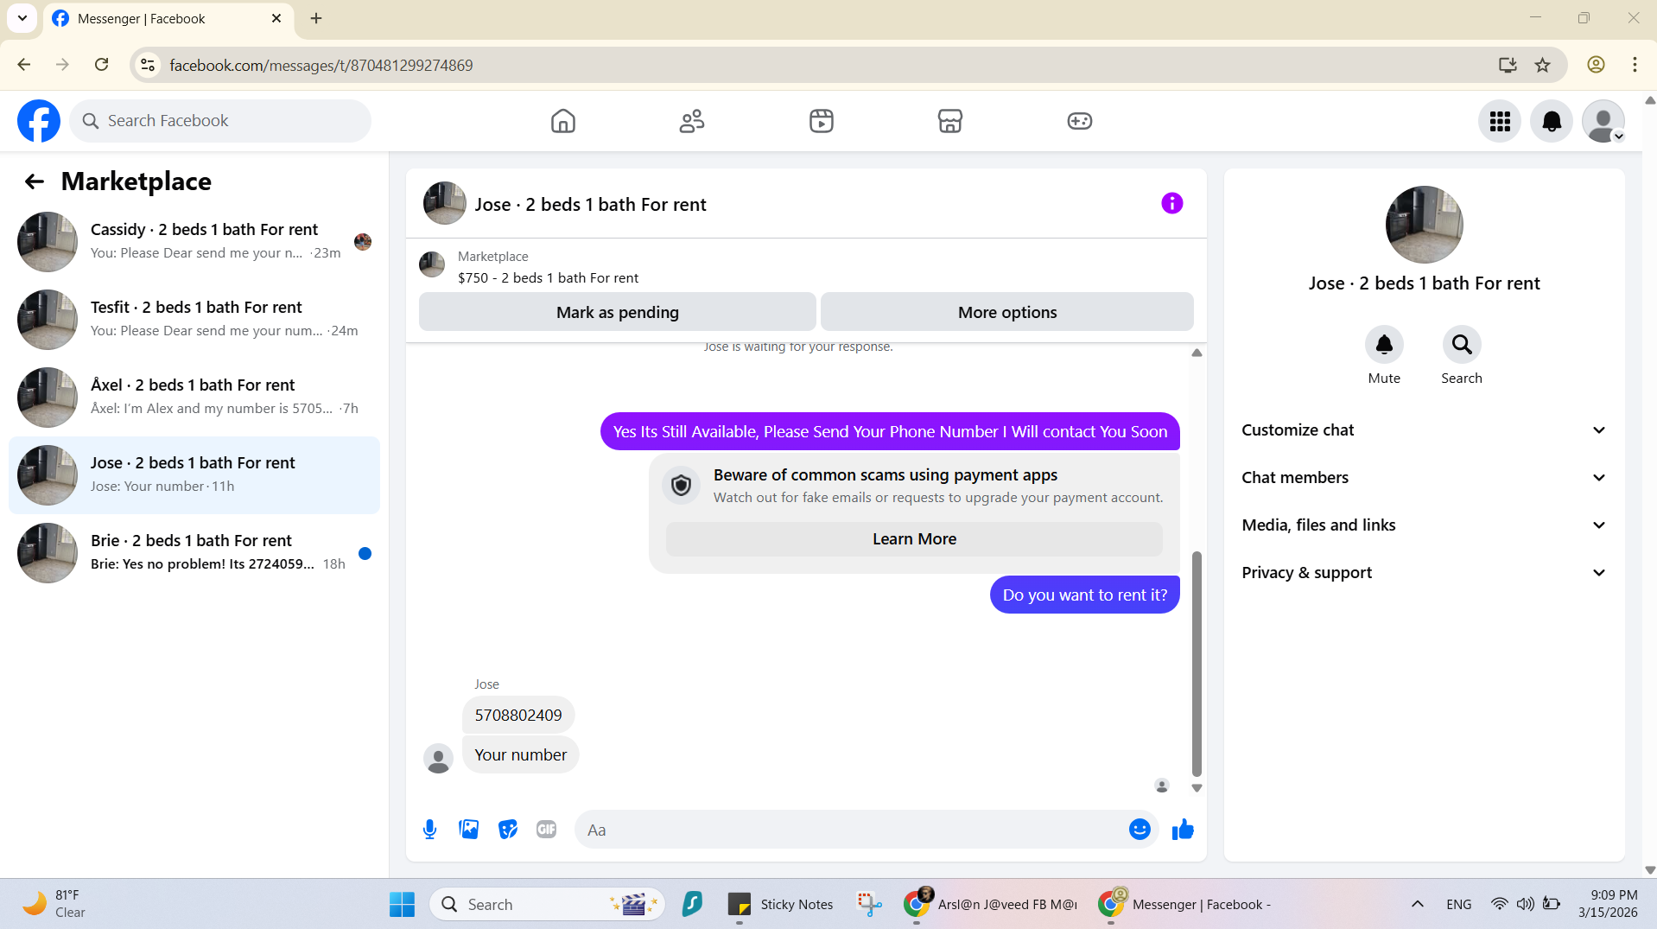Screen dimensions: 1657x929
Task: Expand Media, files and links section
Action: click(x=1424, y=525)
